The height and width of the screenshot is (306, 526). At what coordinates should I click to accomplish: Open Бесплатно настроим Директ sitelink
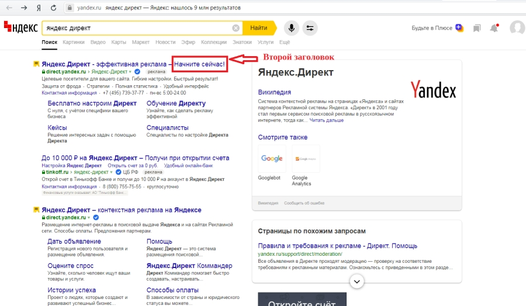[x=92, y=103]
